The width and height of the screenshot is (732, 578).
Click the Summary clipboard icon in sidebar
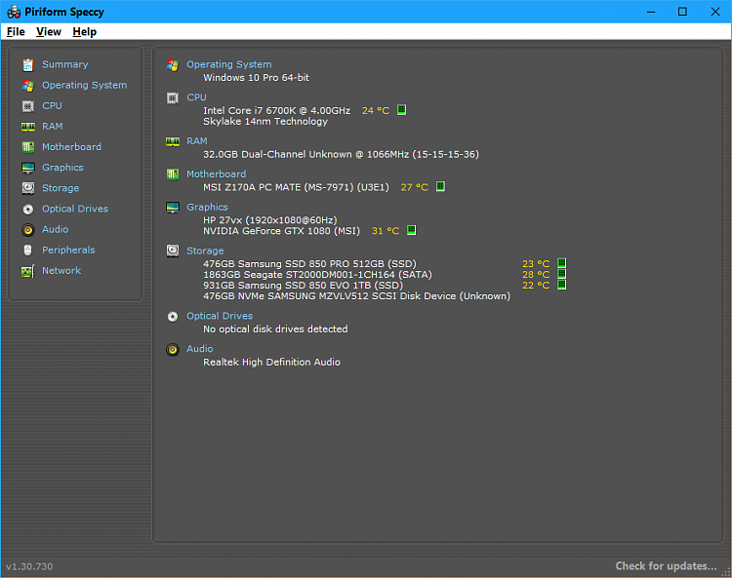[28, 64]
